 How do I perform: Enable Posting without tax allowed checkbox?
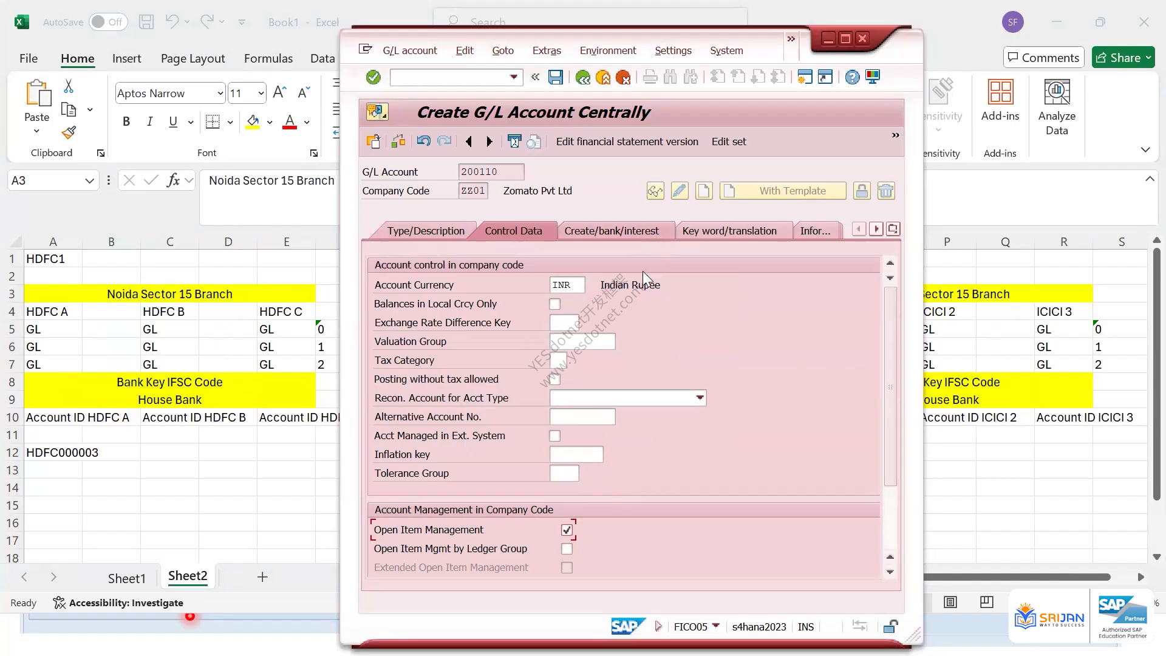pos(555,379)
